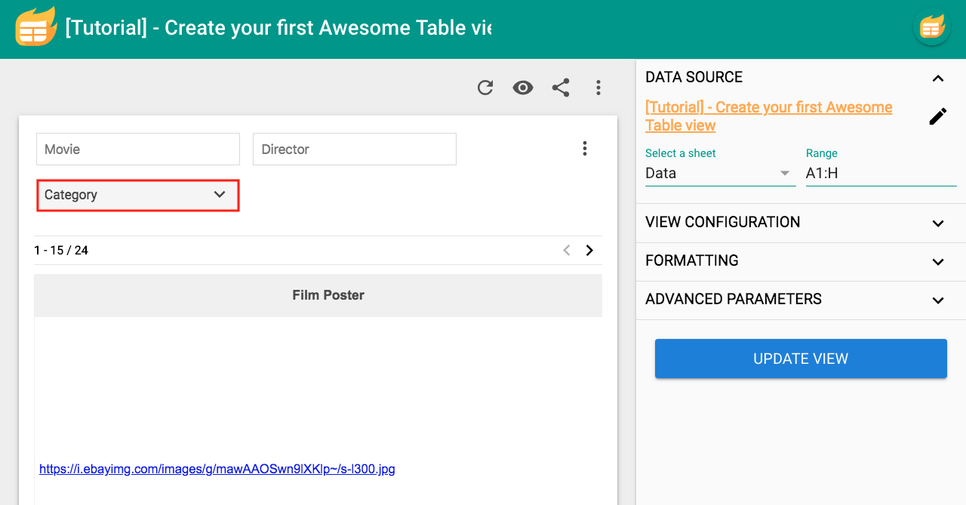Image resolution: width=966 pixels, height=505 pixels.
Task: Go to the next page of results
Action: (589, 250)
